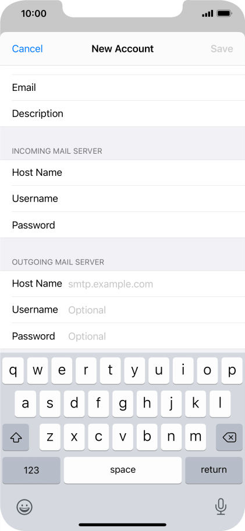
Task: Toggle the shift key
Action: coord(16,437)
